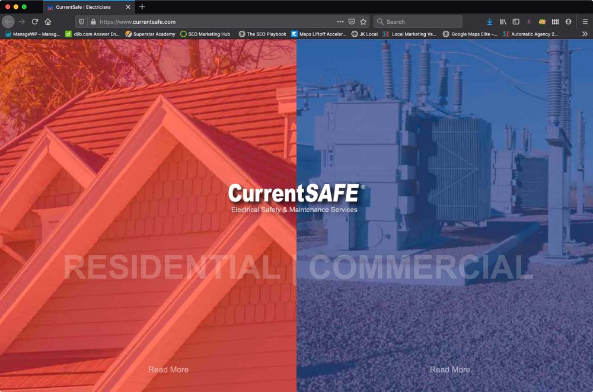Click the yellow minimize window button
Viewport: 593px width, 392px height.
[16, 7]
